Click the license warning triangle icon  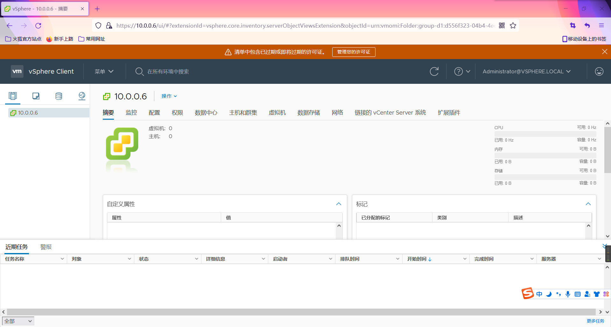(228, 52)
